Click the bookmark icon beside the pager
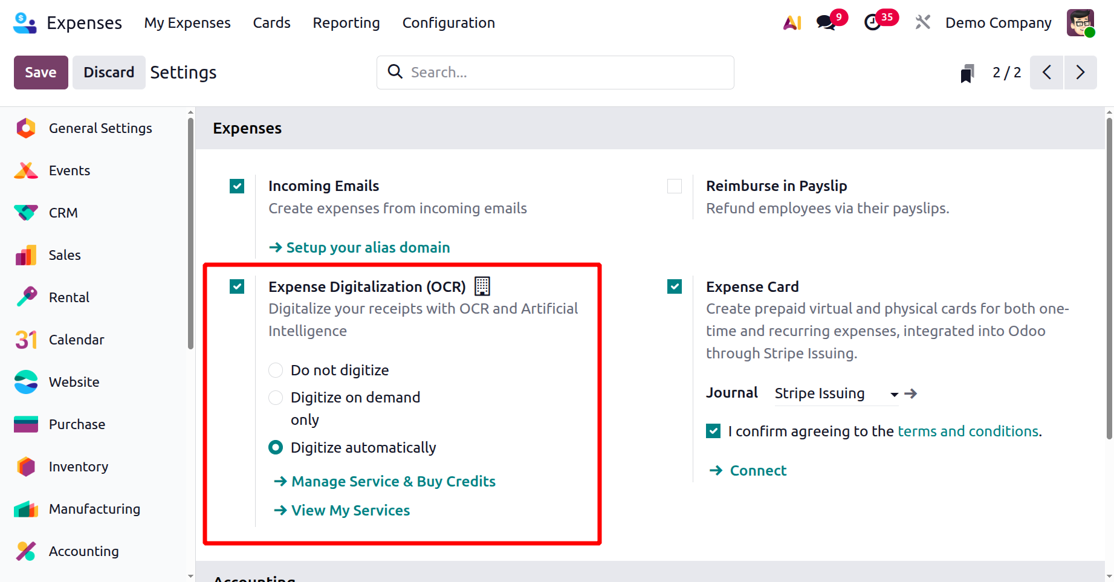This screenshot has width=1114, height=582. pos(967,73)
